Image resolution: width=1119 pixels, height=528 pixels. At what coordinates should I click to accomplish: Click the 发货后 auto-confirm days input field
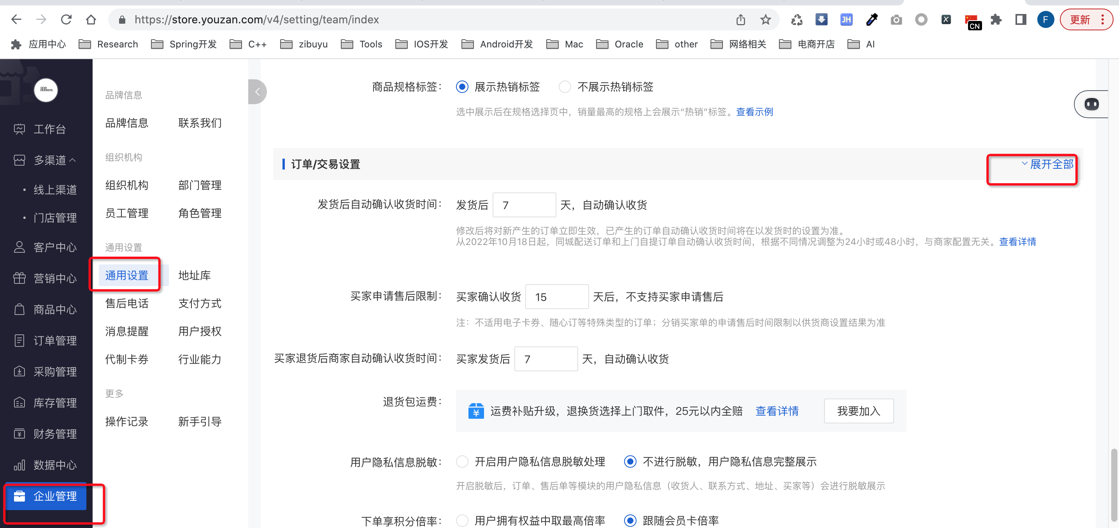[524, 205]
